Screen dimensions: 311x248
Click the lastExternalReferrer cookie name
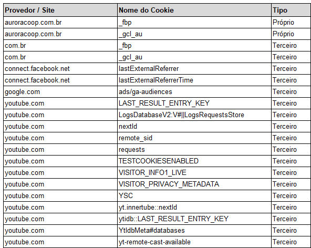click(149, 69)
